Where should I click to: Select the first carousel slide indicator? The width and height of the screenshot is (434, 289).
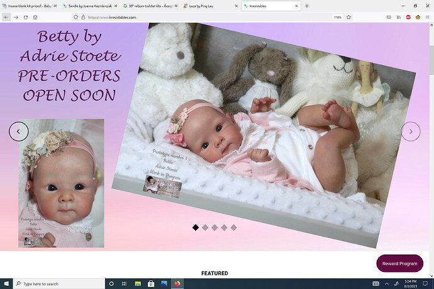point(196,227)
